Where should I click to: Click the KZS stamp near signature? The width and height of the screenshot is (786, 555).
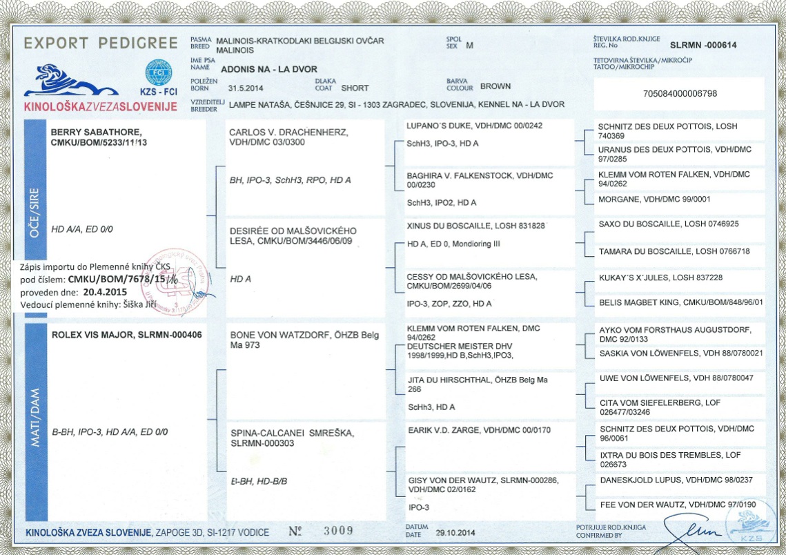pos(751,525)
